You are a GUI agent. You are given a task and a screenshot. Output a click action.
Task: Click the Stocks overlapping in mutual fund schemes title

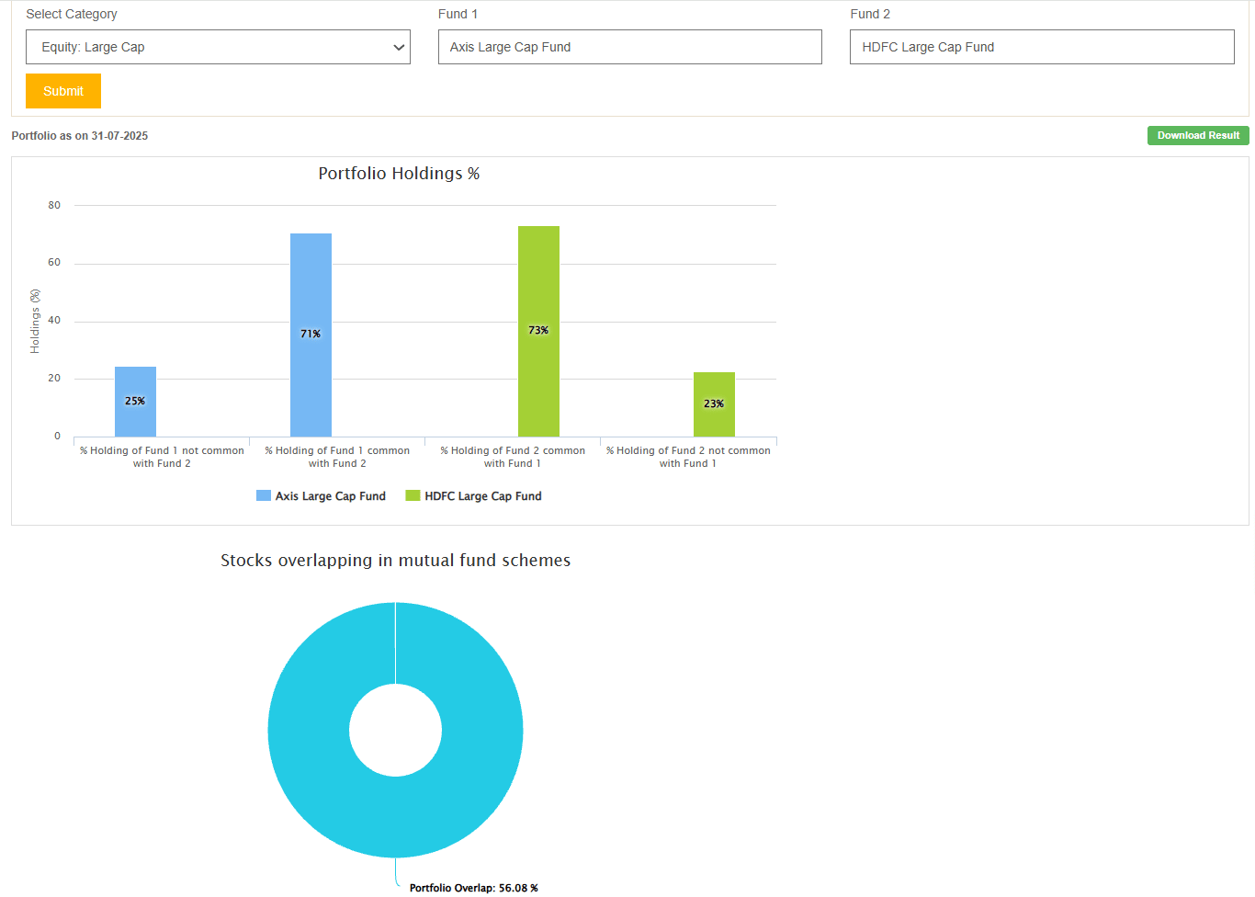pyautogui.click(x=395, y=561)
